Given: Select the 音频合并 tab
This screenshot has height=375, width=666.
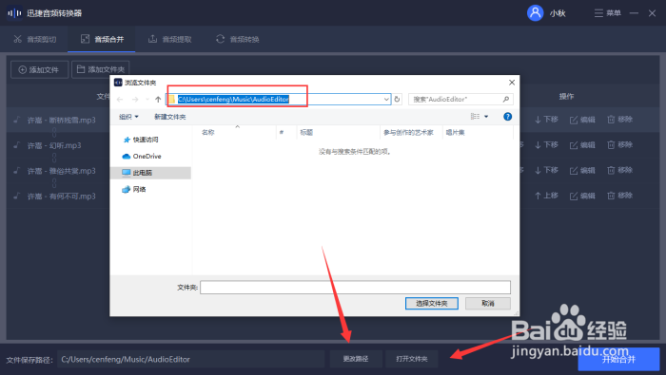Looking at the screenshot, I should click(102, 40).
